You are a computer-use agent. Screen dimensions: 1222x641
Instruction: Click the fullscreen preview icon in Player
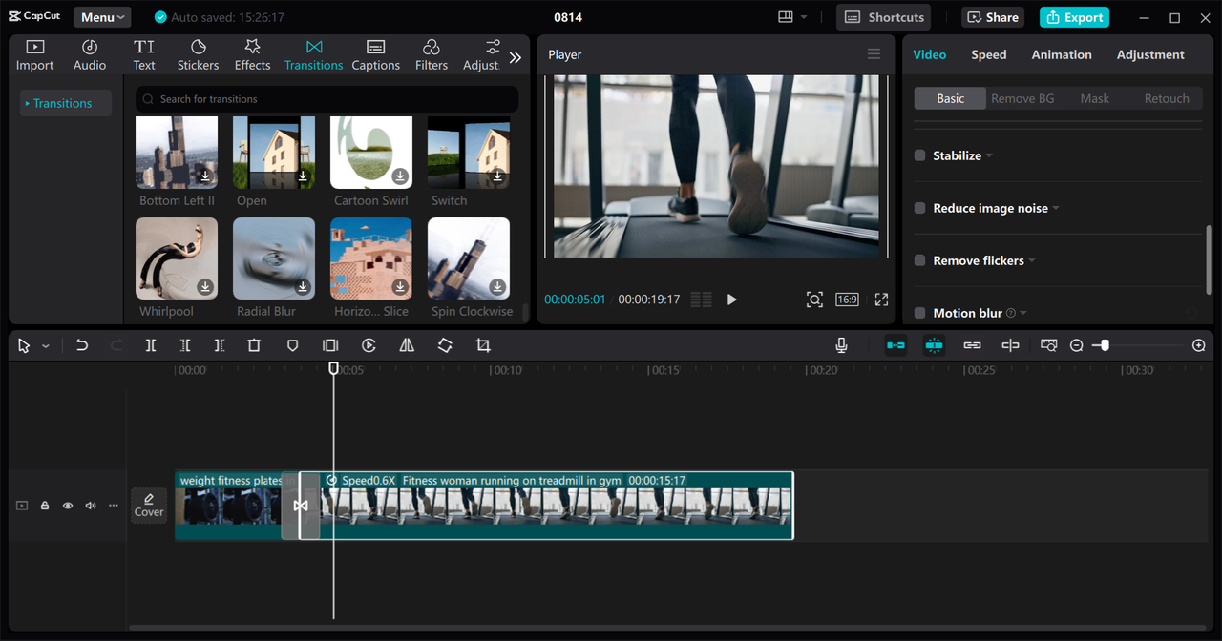coord(881,300)
